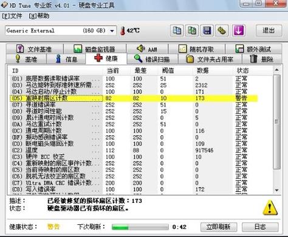Click the data value 2312
This screenshot has width=288, height=237.
[201, 85]
